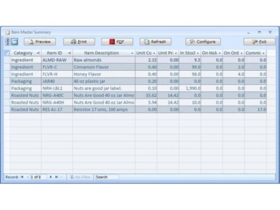Open Commi column dropdown arrow
Image resolution: width=280 pixels, height=210 pixels.
pyautogui.click(x=263, y=53)
